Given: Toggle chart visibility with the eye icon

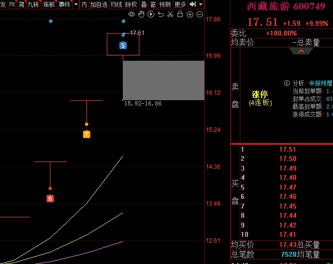Looking at the screenshot, I should 132,14.
